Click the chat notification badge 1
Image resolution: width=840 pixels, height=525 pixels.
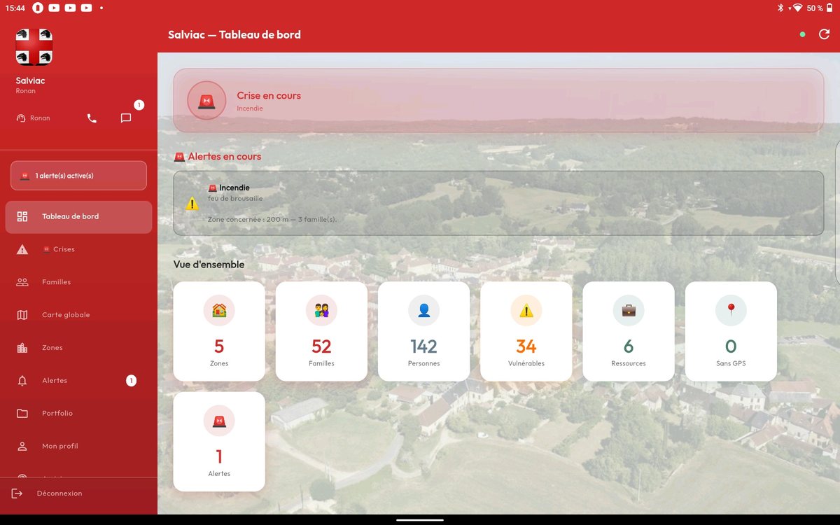point(139,105)
